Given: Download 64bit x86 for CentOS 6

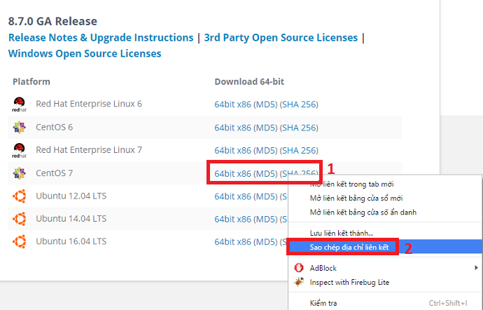Looking at the screenshot, I should tap(232, 128).
